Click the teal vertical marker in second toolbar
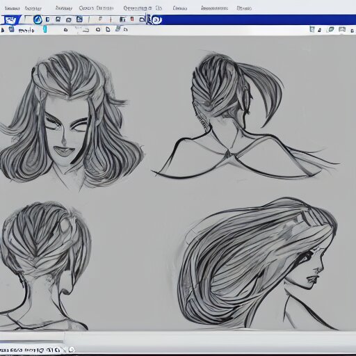Viewport: 356px width, 356px height. coord(45,29)
